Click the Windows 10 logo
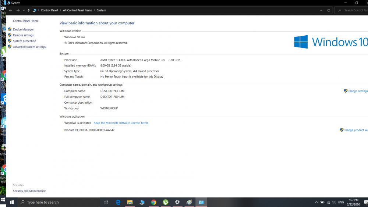 coord(331,42)
